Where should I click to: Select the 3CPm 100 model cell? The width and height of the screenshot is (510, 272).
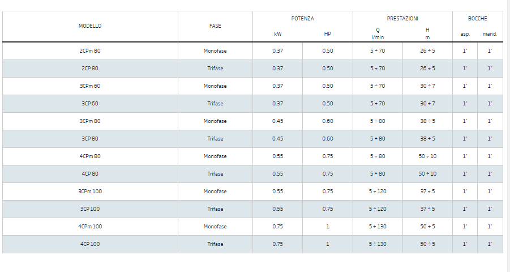click(x=90, y=192)
